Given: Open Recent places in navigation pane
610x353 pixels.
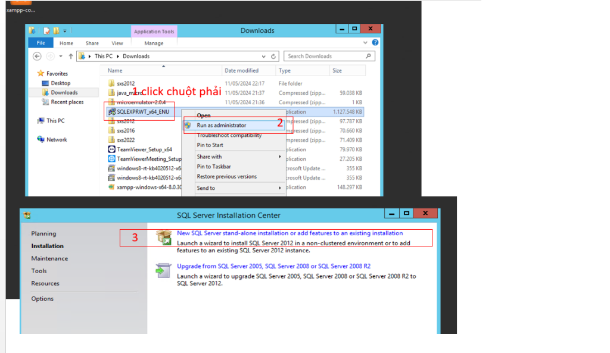Looking at the screenshot, I should (67, 102).
